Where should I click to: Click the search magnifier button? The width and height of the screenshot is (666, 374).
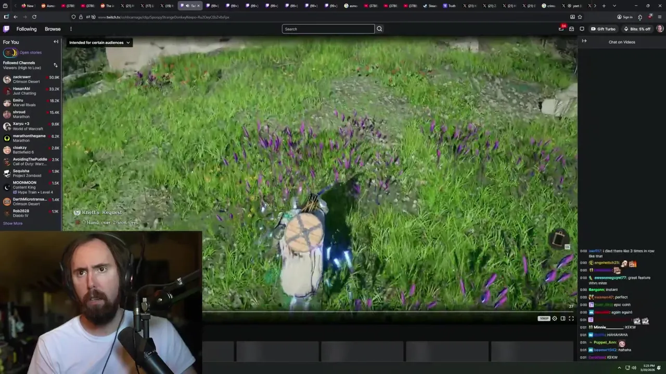[379, 29]
